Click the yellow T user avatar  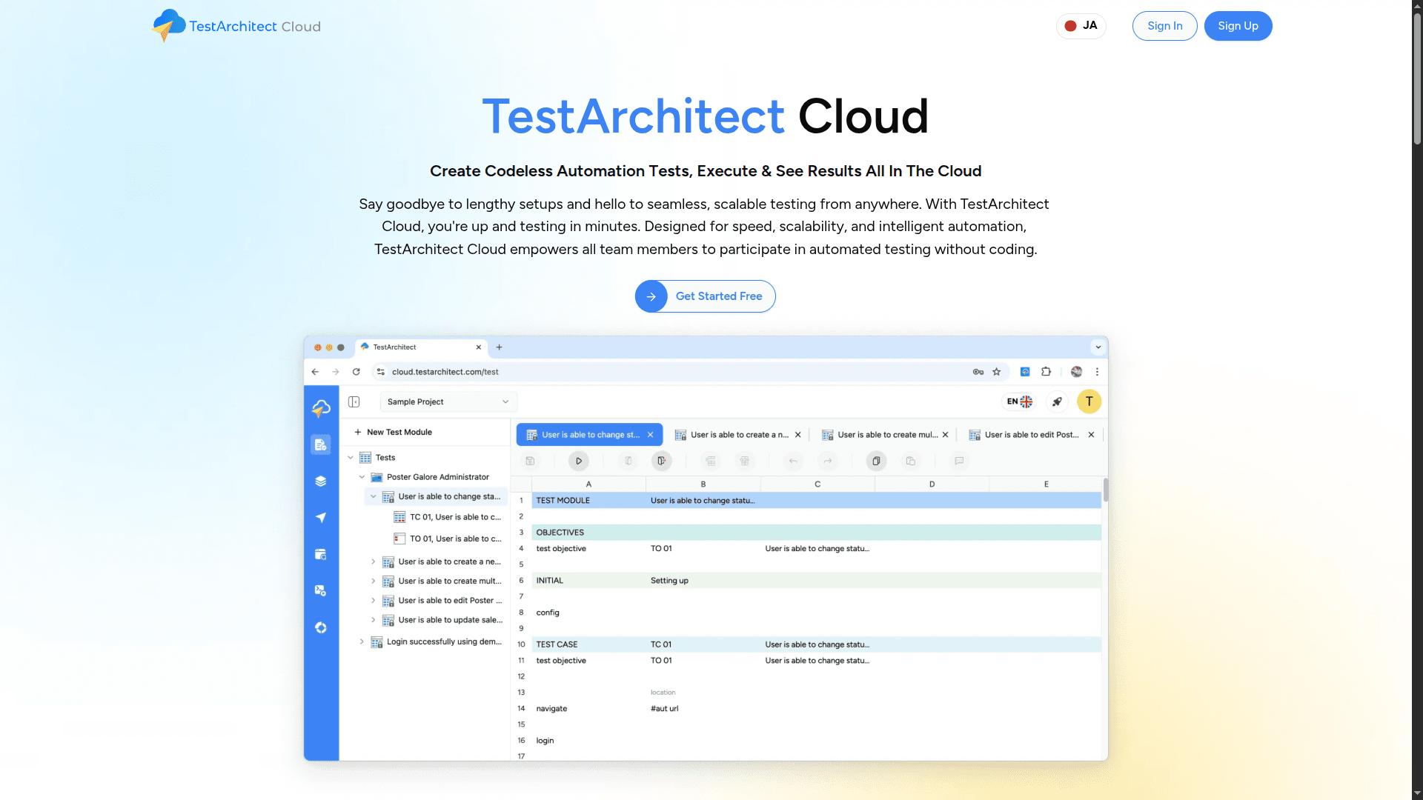[1089, 401]
